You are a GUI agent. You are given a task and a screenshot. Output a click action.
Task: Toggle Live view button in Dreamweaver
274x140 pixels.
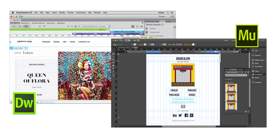click(26, 26)
